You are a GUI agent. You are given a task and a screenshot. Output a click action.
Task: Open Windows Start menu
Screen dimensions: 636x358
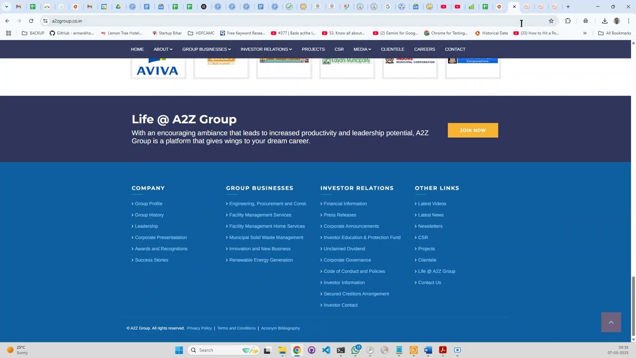pos(179,350)
